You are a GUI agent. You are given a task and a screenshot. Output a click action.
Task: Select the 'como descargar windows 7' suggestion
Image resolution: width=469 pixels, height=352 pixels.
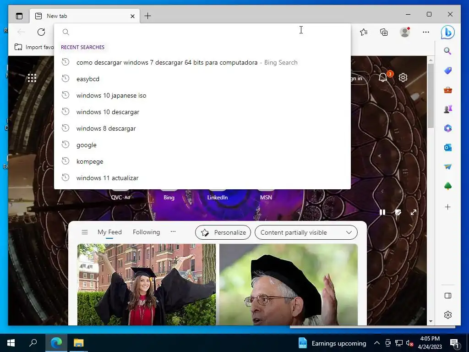(x=202, y=62)
